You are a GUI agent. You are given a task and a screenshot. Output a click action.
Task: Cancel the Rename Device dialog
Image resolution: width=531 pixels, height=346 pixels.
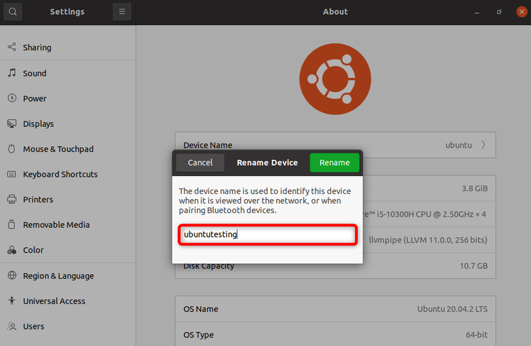pyautogui.click(x=200, y=162)
